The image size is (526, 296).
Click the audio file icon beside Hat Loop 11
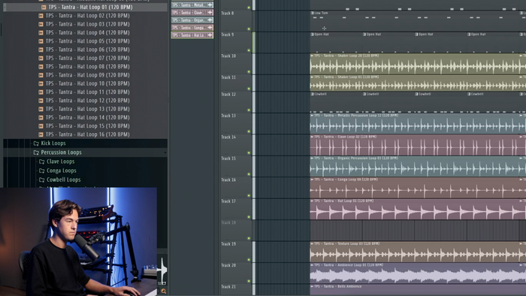click(41, 92)
